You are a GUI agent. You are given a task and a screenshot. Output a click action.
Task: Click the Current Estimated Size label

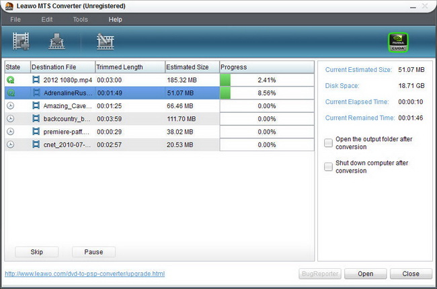(358, 70)
